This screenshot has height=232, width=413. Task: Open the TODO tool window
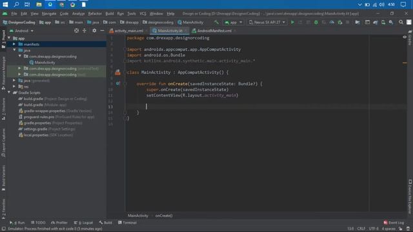38,223
